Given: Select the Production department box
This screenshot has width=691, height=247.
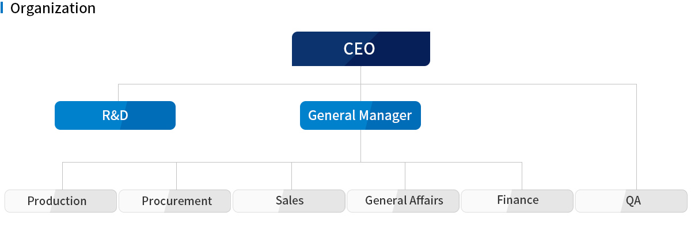Looking at the screenshot, I should pyautogui.click(x=60, y=201).
